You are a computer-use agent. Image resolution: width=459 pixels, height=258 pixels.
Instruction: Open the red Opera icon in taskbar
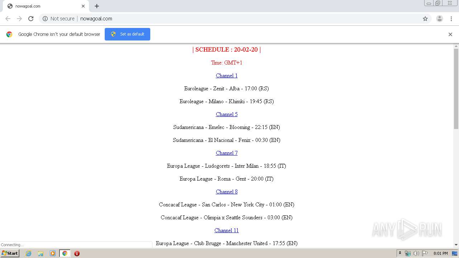click(77, 253)
